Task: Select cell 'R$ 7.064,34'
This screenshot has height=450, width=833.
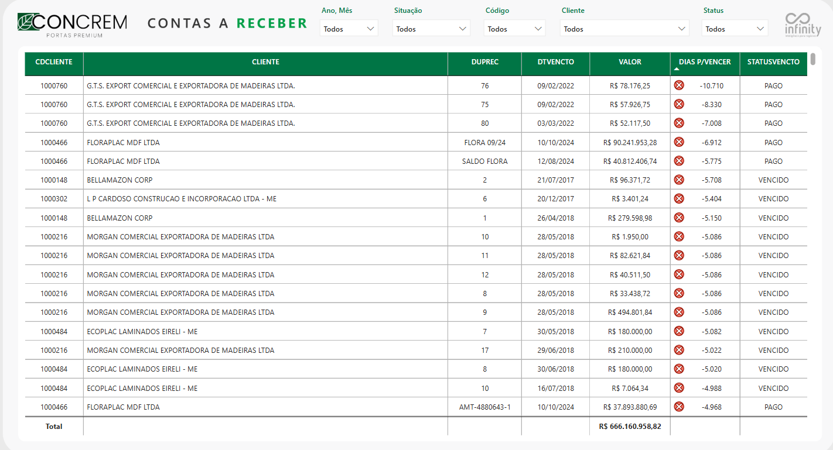Action: 630,388
